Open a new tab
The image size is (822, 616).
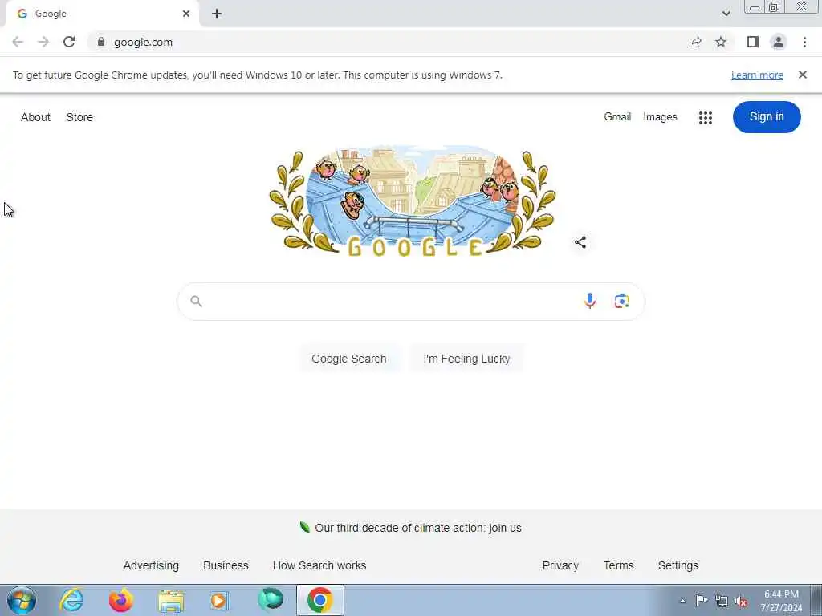pyautogui.click(x=217, y=14)
